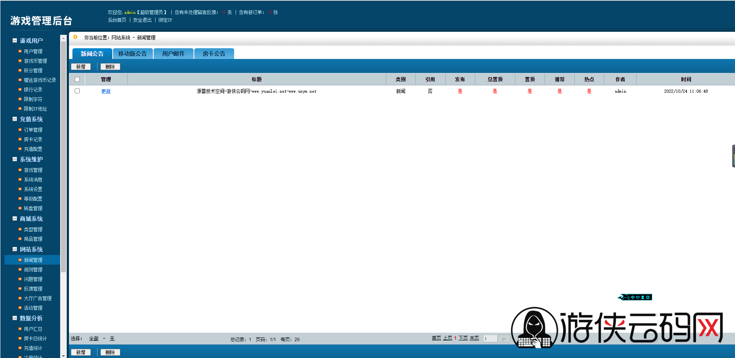Open 大厅广告管理 in the sidebar
Viewport: 735px width, 358px height.
38,298
